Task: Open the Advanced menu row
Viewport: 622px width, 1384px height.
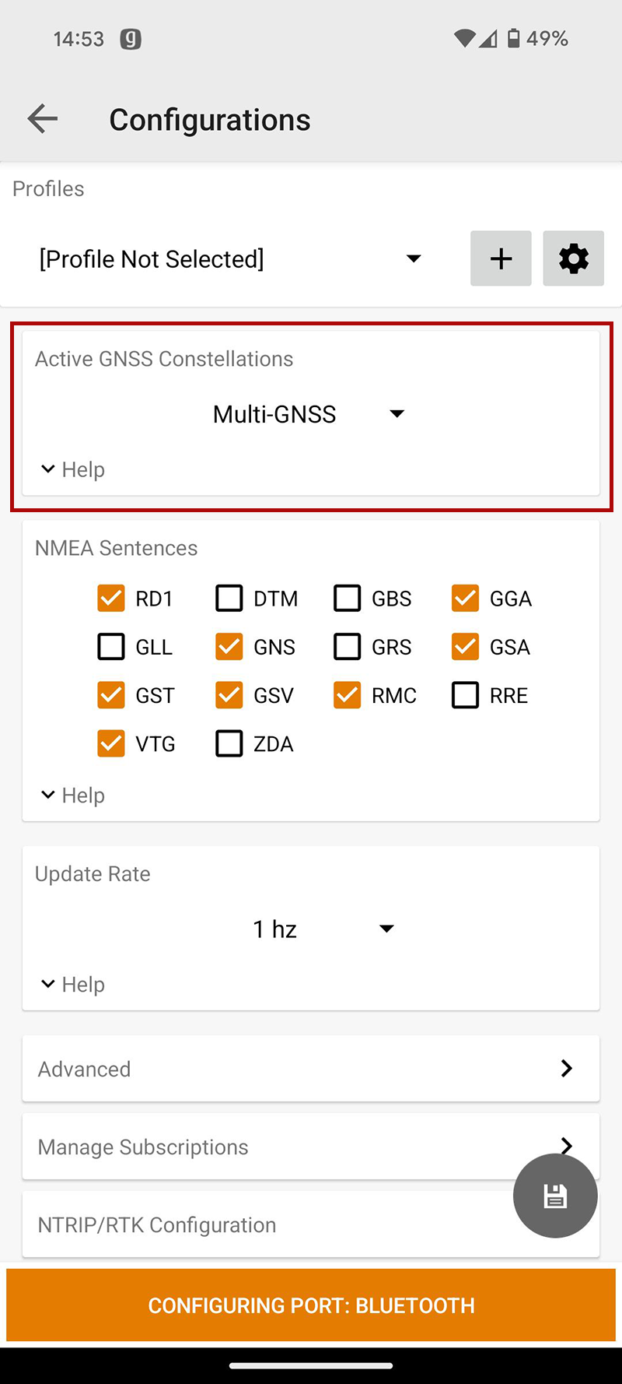Action: 295,1069
